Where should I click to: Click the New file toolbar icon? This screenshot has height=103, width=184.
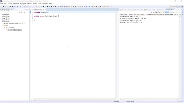[x=1, y=7]
